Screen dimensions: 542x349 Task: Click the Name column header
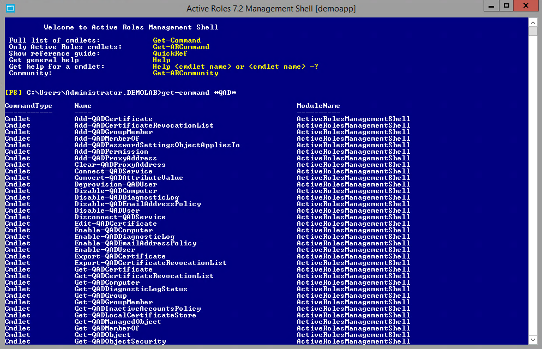click(x=83, y=106)
